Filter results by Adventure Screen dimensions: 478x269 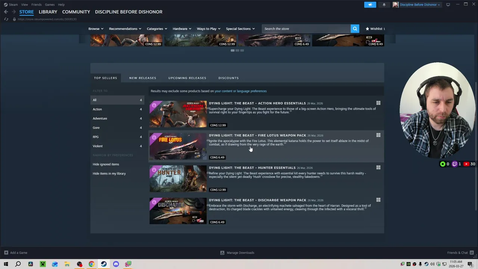(x=117, y=118)
